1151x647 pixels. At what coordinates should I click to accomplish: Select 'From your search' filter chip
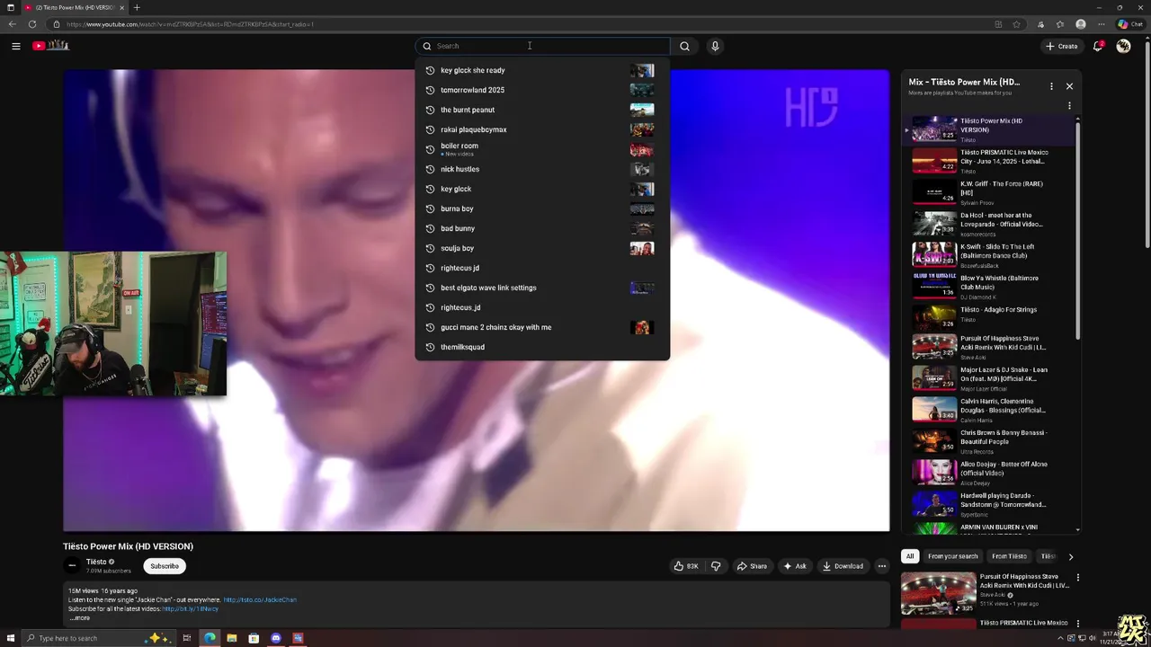(x=952, y=556)
